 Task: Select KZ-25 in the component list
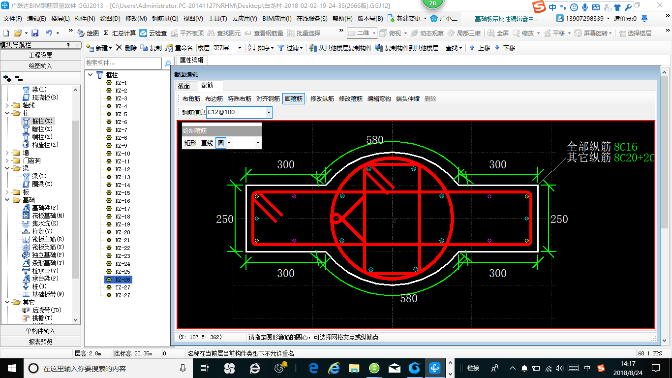coord(122,272)
